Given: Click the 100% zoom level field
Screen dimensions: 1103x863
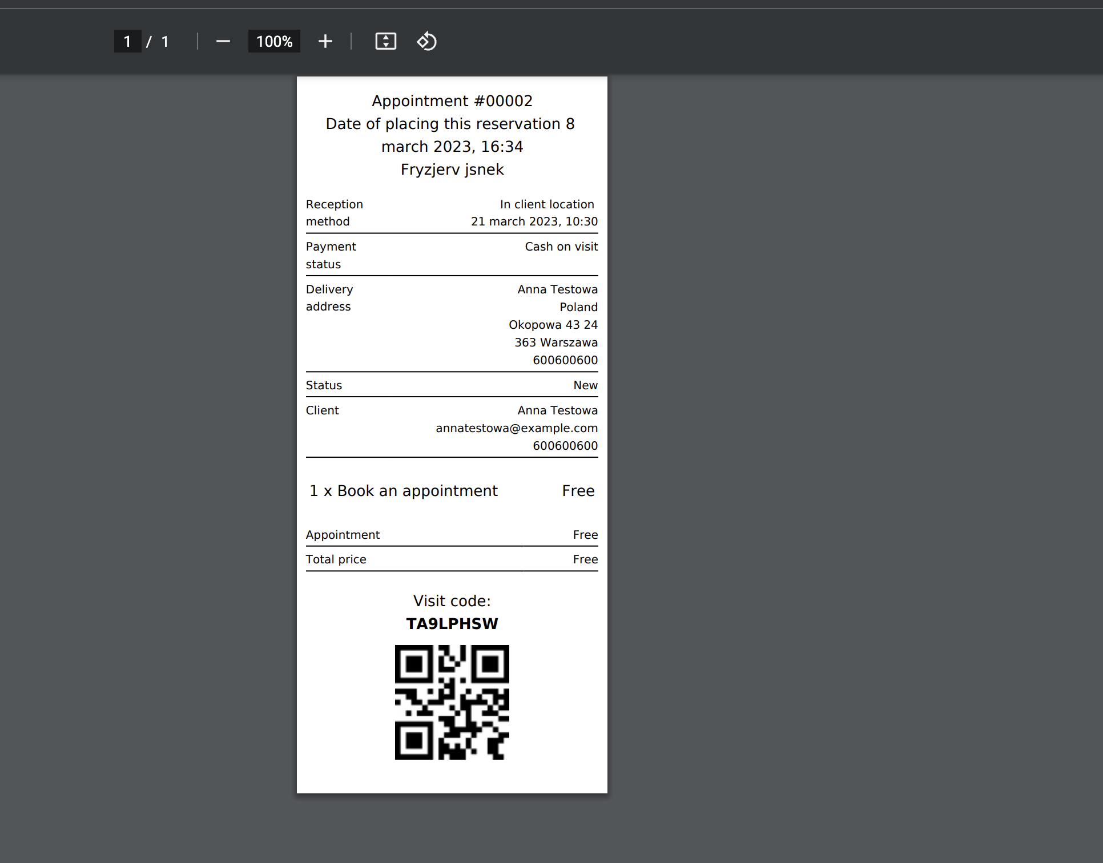Looking at the screenshot, I should point(274,42).
